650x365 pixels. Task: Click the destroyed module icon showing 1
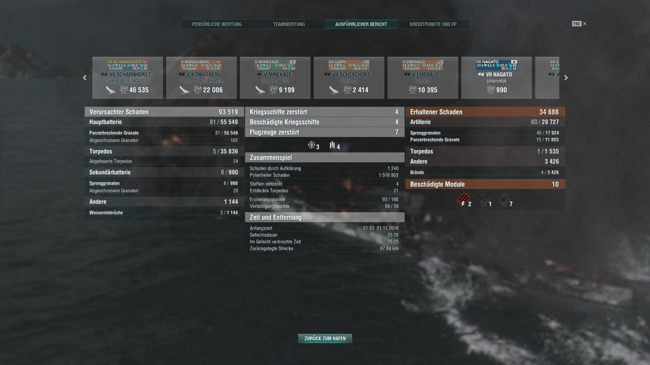pyautogui.click(x=482, y=200)
